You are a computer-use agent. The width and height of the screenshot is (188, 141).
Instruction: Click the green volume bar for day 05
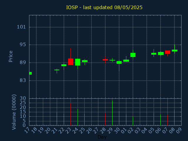[154, 119]
